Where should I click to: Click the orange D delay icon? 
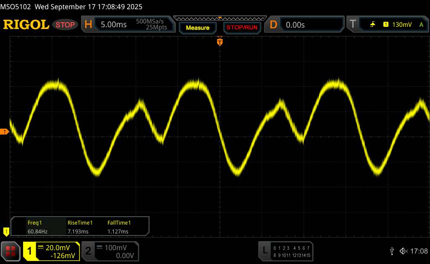point(273,25)
